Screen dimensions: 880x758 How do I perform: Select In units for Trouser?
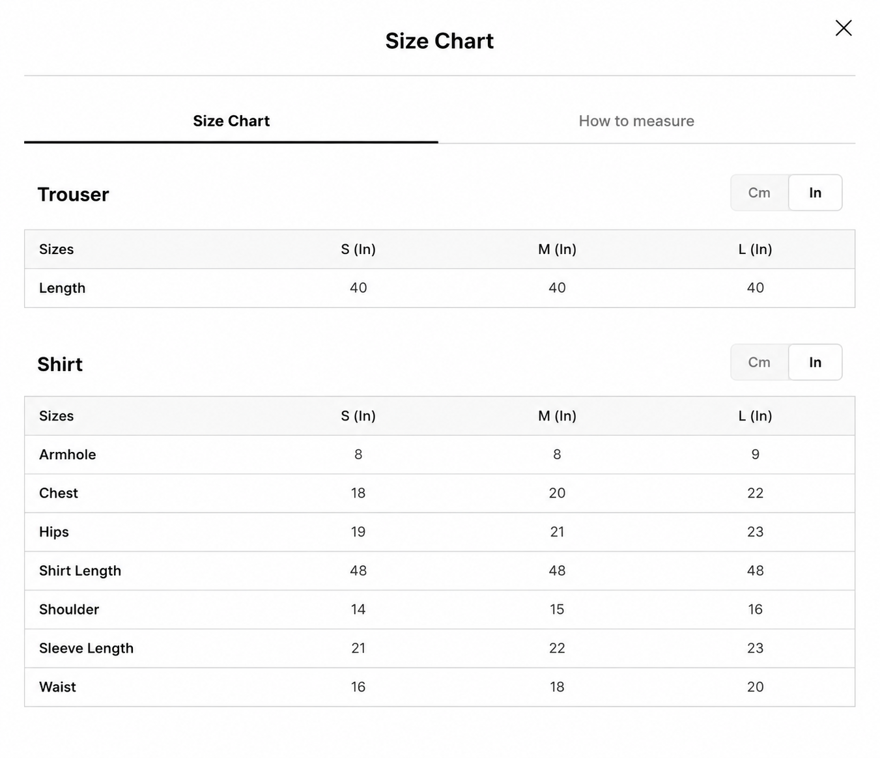[815, 193]
